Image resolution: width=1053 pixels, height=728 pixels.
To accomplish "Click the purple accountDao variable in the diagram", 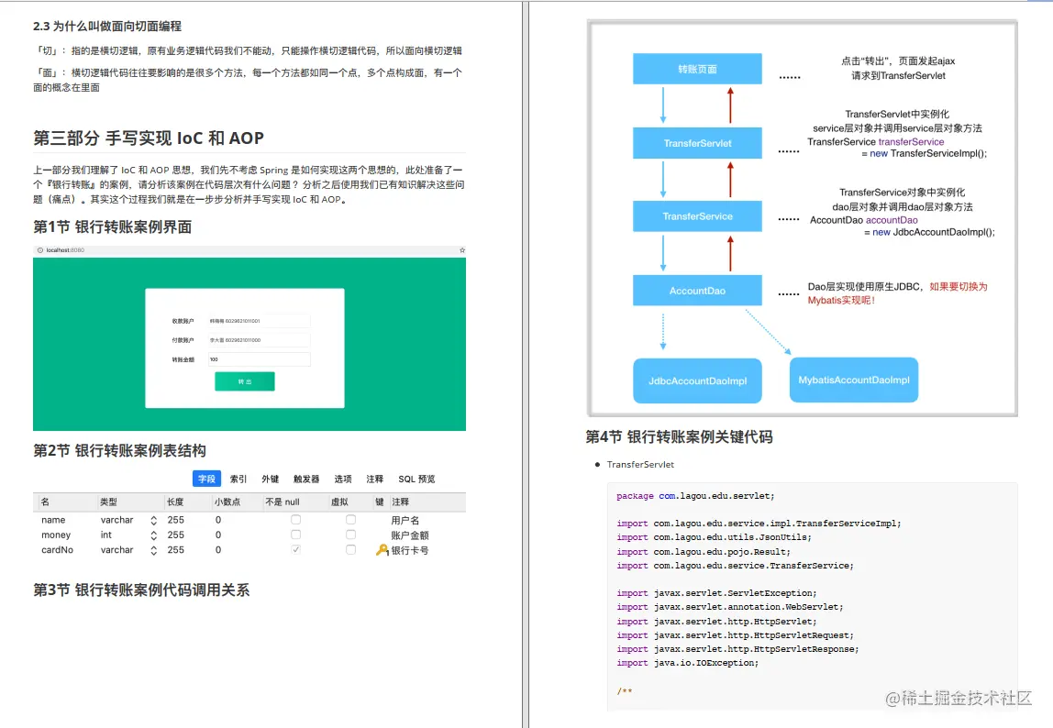I will (x=892, y=220).
